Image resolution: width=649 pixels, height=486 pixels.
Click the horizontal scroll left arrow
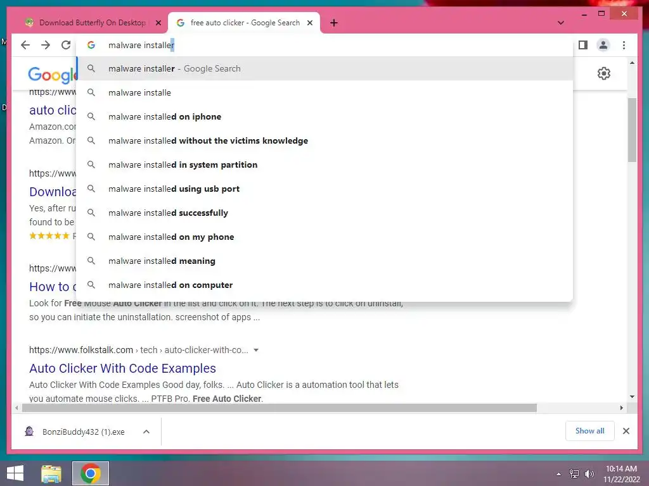[16, 408]
